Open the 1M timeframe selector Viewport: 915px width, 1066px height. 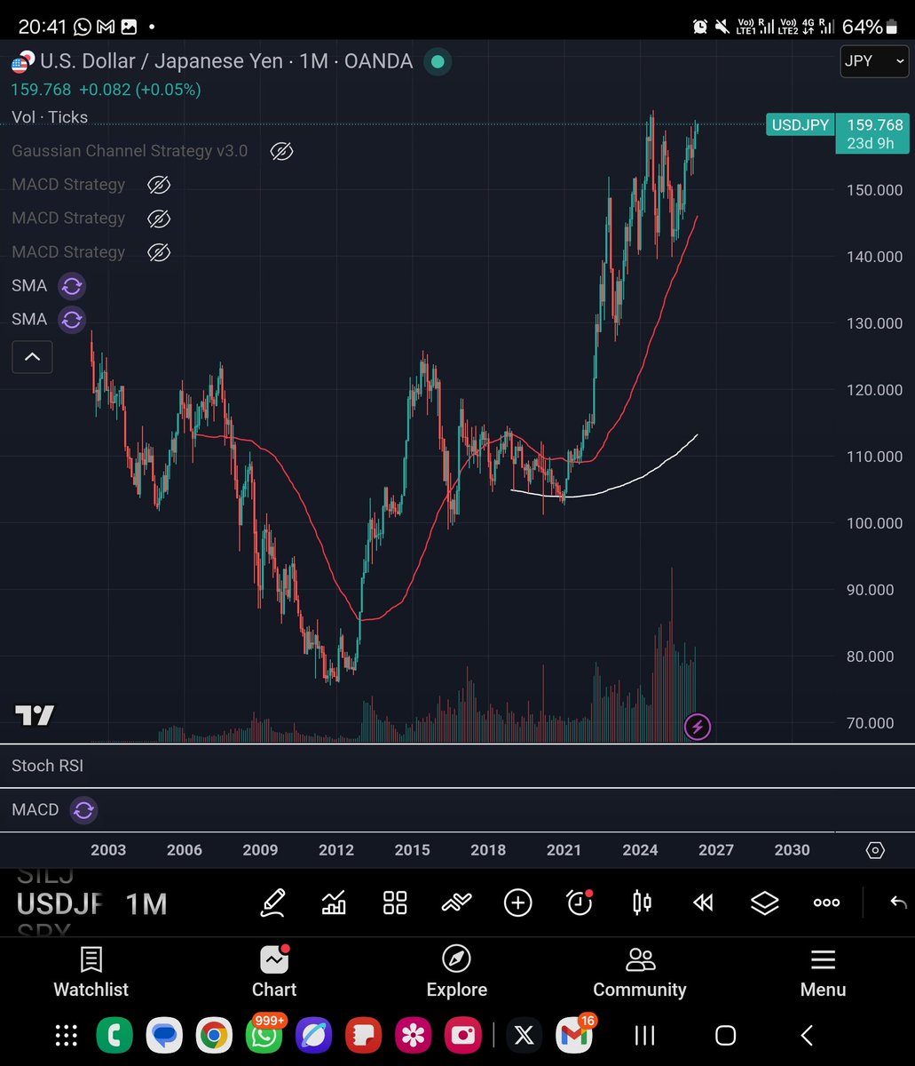point(146,903)
